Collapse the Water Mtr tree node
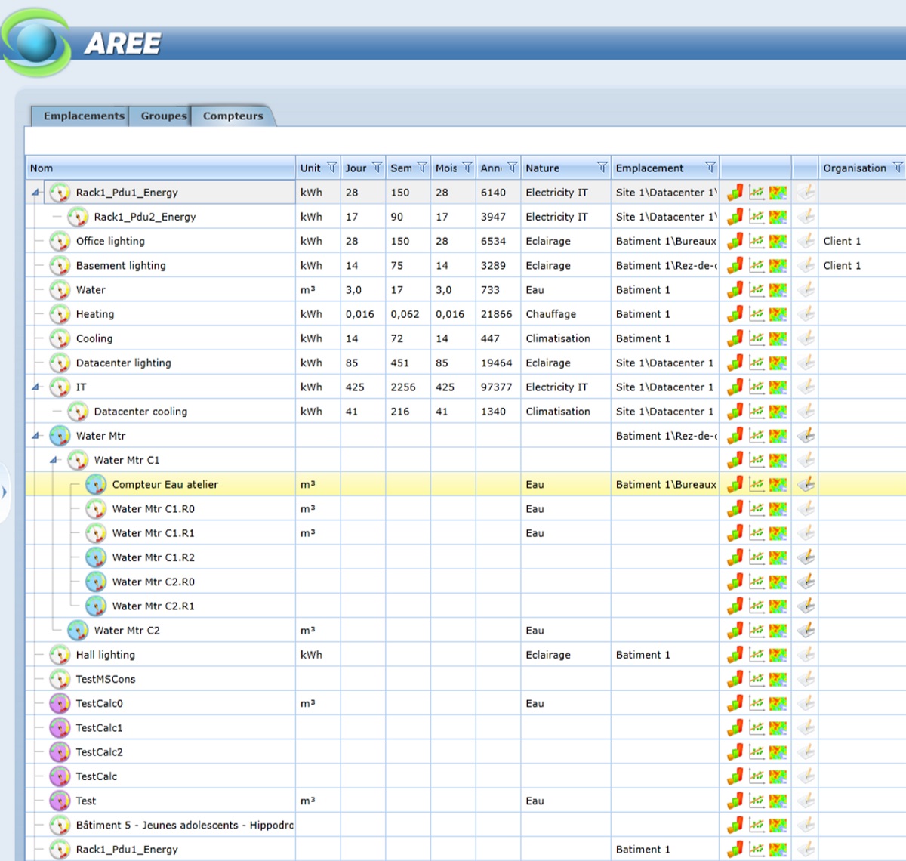 [35, 436]
